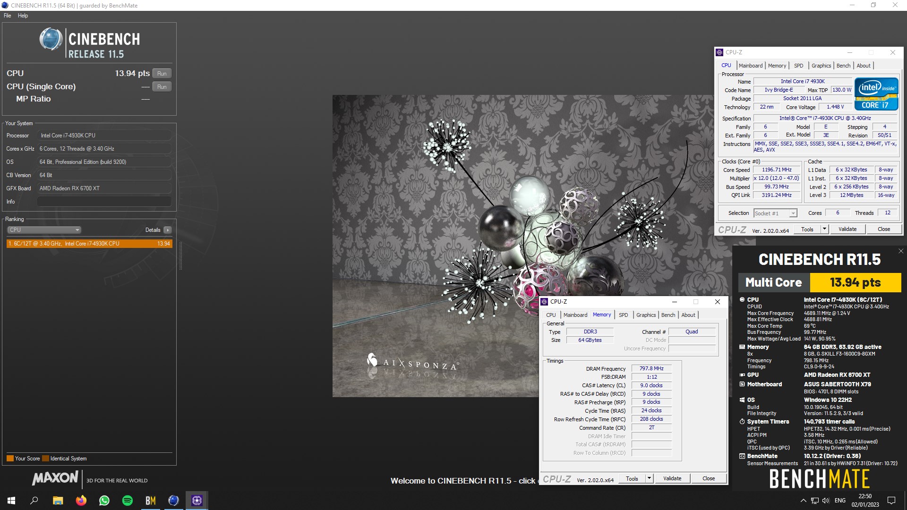Click CPU-Z title icon in memory window
The width and height of the screenshot is (907, 510).
544,302
